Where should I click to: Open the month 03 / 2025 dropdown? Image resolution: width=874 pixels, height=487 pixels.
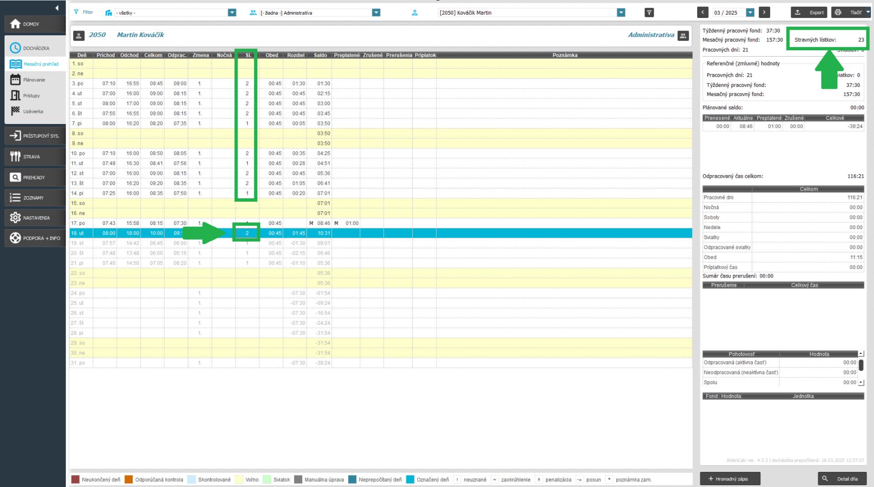[x=750, y=13]
